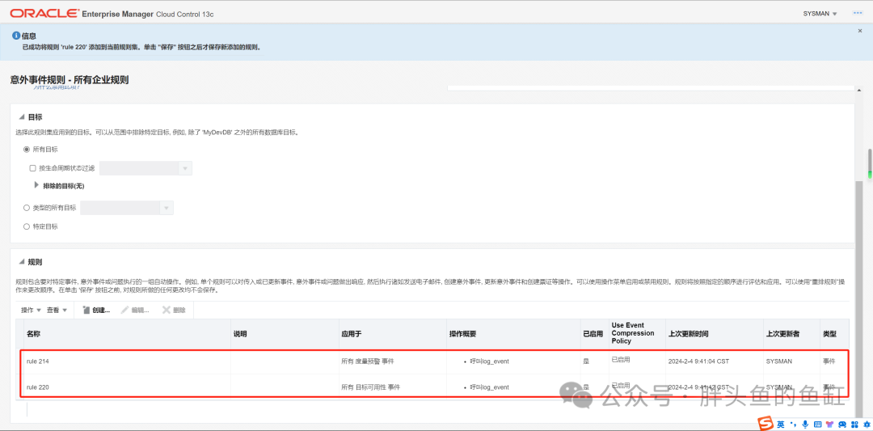Screen dimensions: 873x431
Task: Click 呼叫log_event in rule 214 row
Action: (x=489, y=361)
